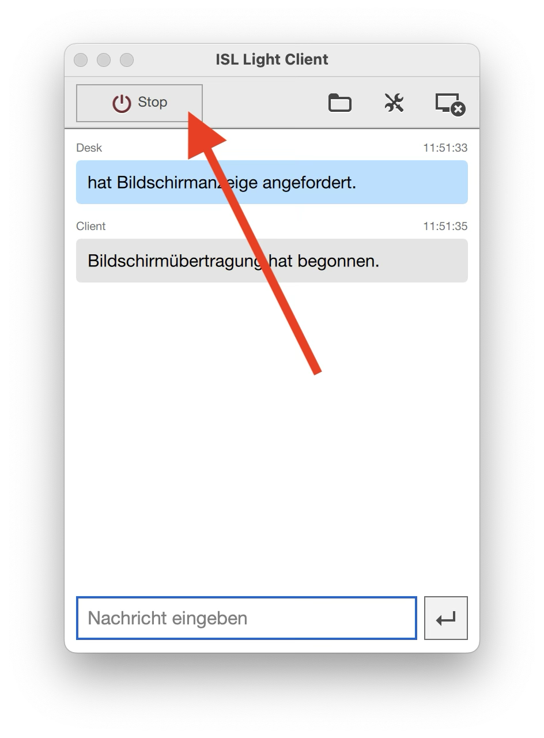Select the 'hat Bildschirmanzeige angefordert.' message bubble
This screenshot has height=738, width=544.
coord(272,182)
